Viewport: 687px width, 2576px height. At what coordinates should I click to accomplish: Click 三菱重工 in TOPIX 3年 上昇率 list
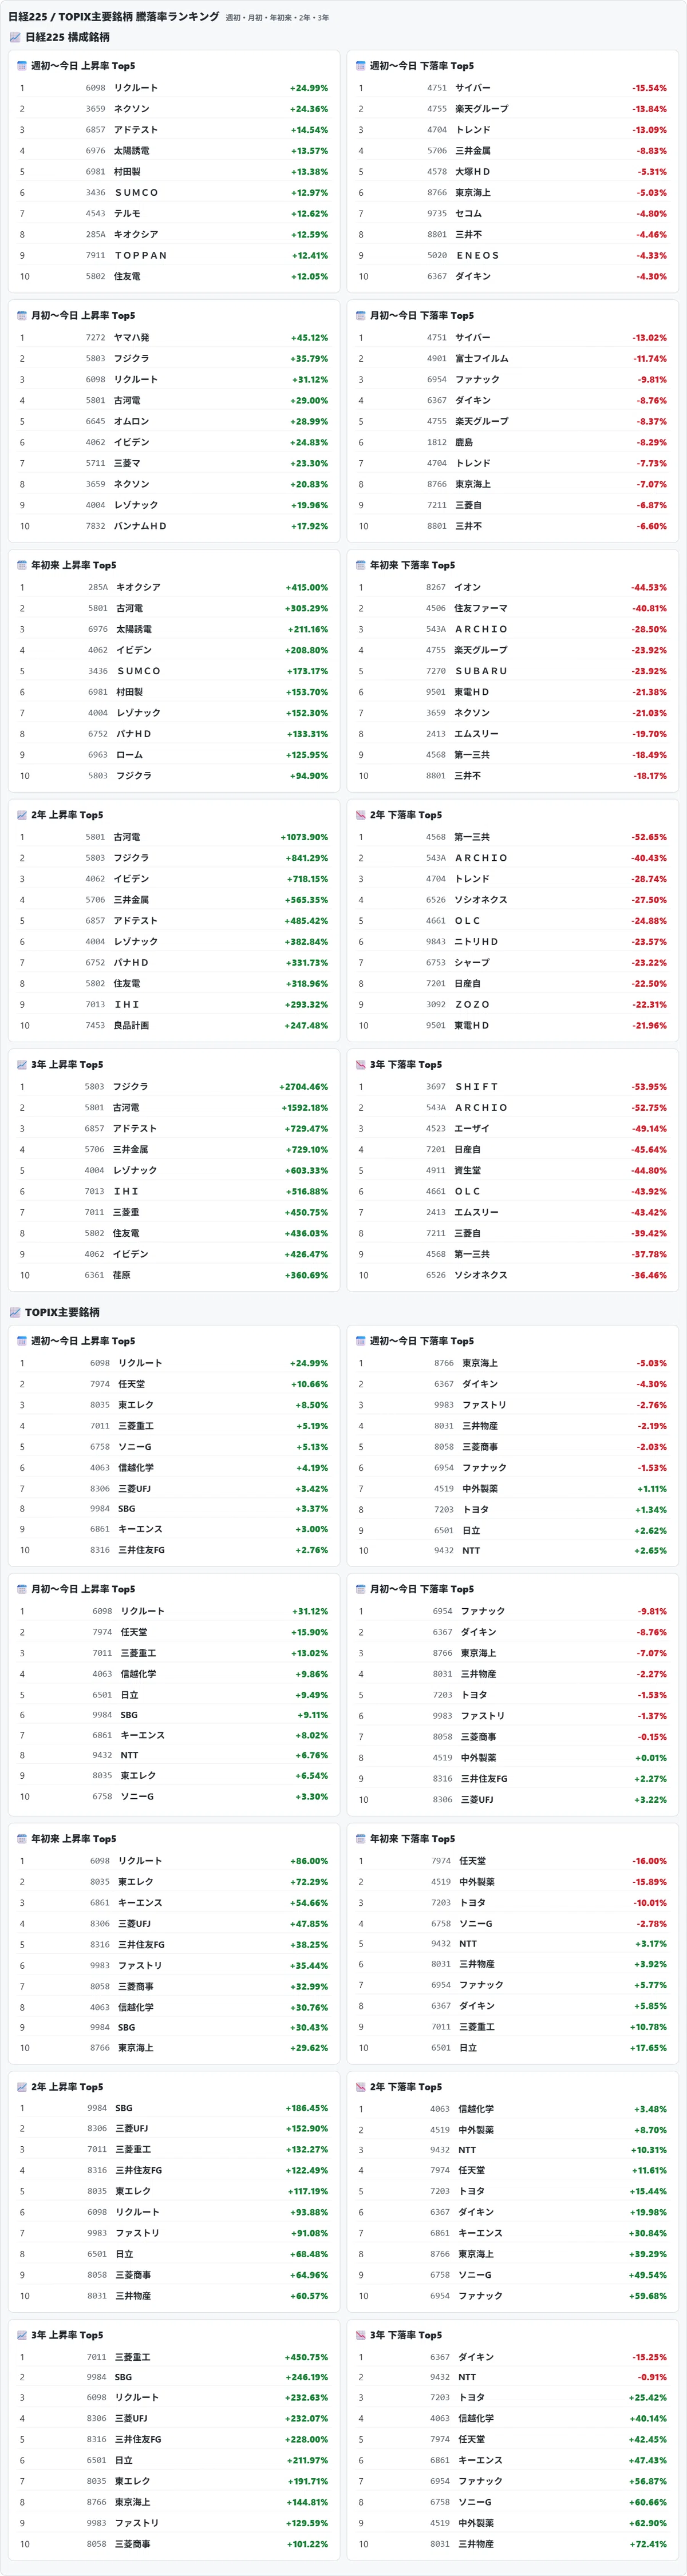132,2357
